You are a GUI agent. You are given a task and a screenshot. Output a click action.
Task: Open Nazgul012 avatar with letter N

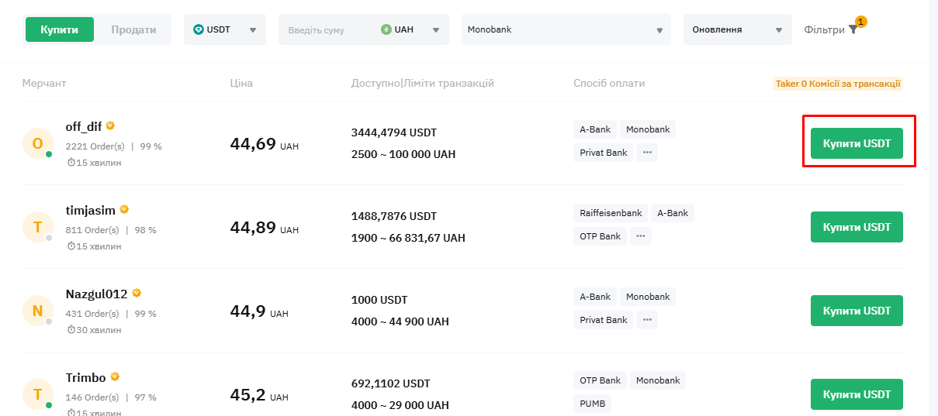click(x=37, y=311)
